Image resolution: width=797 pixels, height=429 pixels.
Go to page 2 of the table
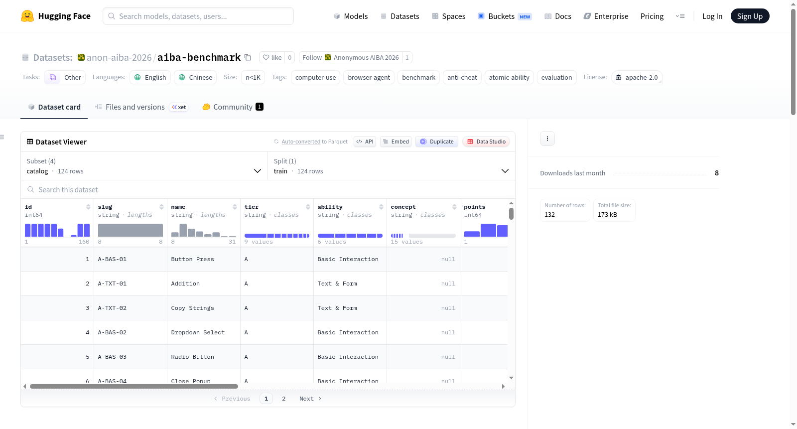point(284,399)
